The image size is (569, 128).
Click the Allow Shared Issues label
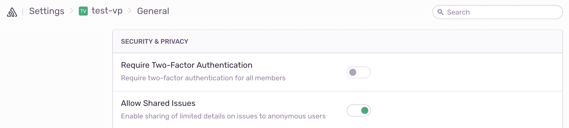158,103
